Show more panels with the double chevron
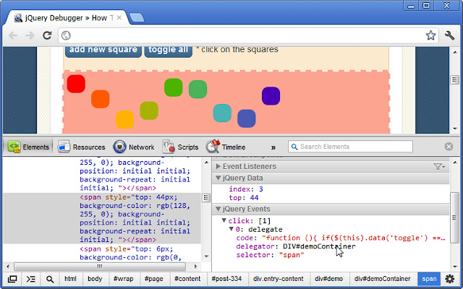The width and height of the screenshot is (463, 289). click(x=273, y=147)
